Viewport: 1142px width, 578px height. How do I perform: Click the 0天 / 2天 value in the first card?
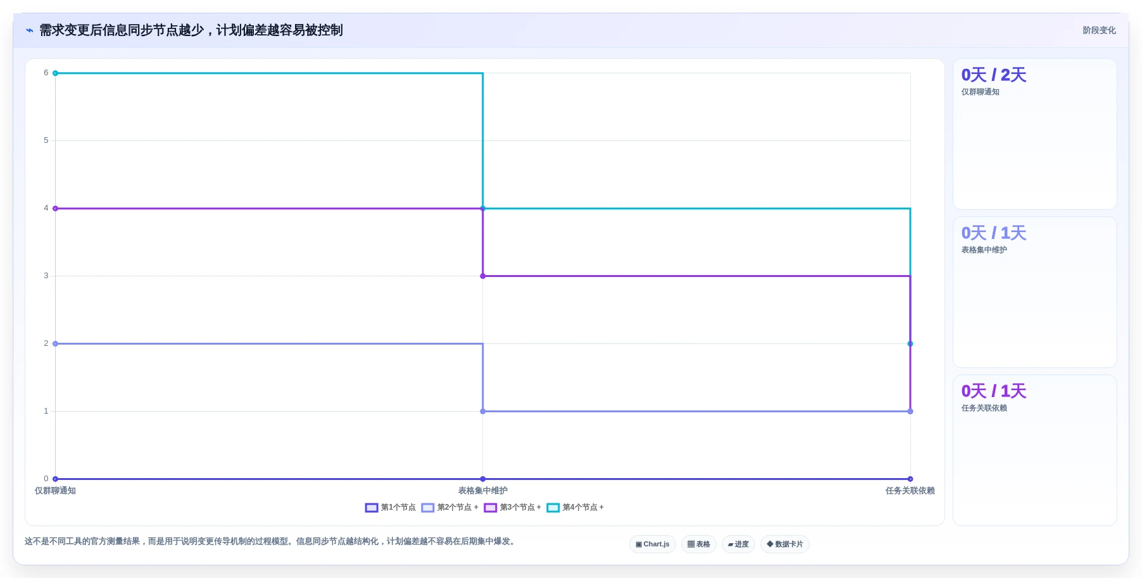[993, 75]
